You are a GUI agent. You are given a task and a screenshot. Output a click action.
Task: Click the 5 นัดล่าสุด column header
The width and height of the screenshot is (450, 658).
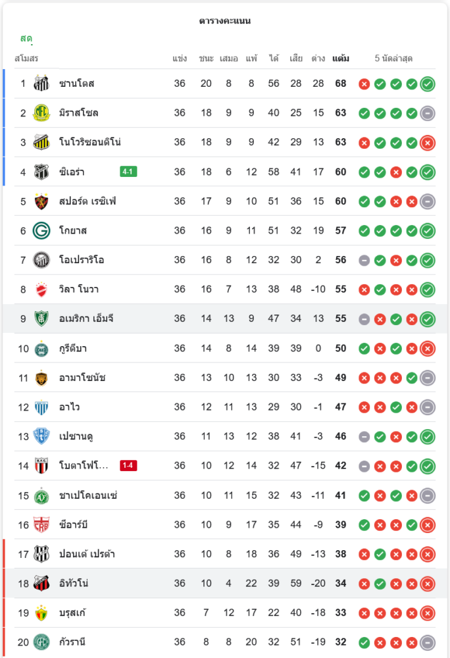click(393, 59)
